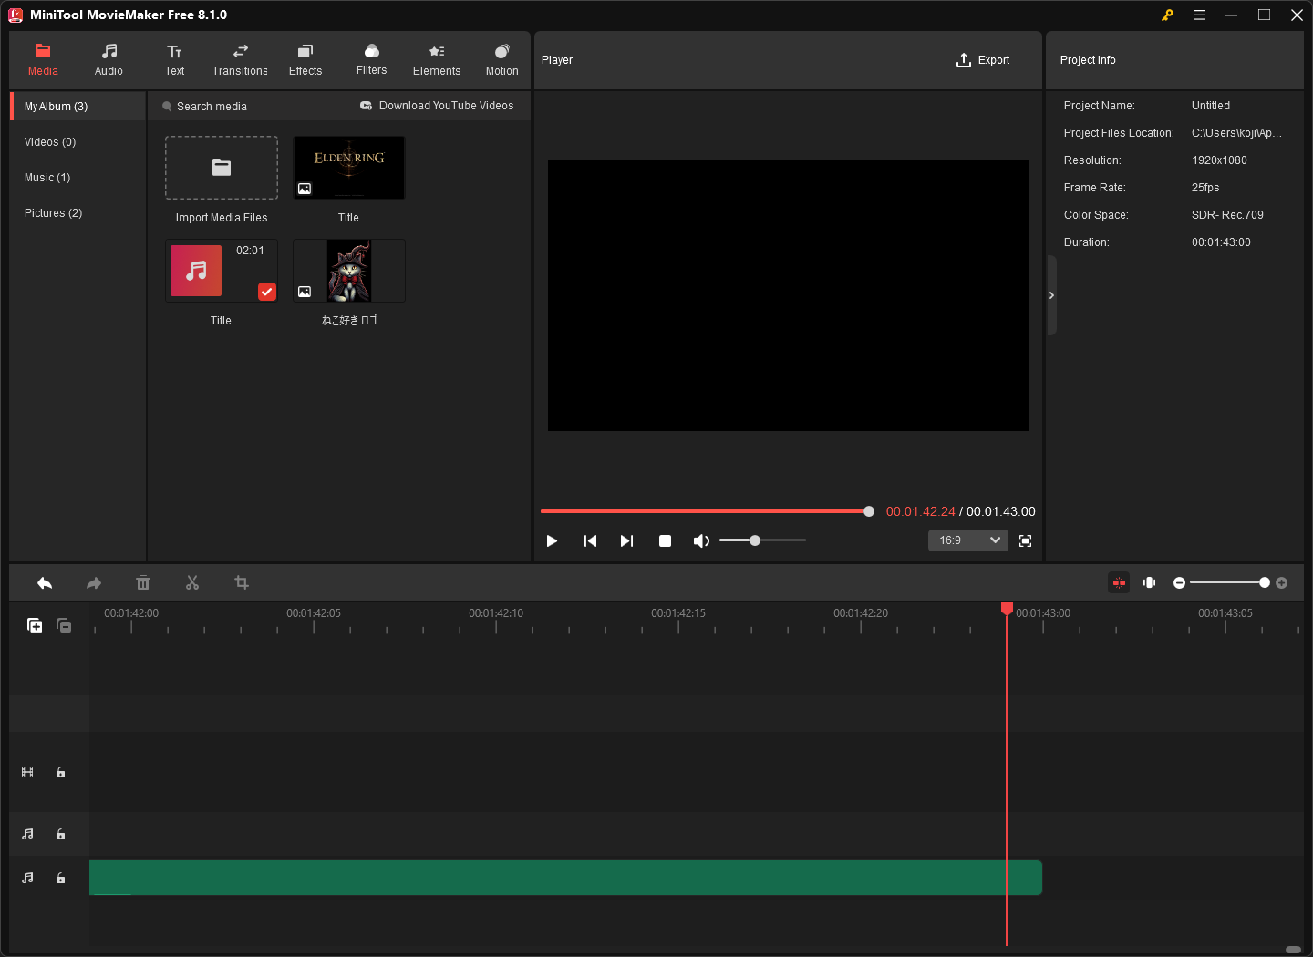The width and height of the screenshot is (1313, 957).
Task: Open the Elements tab
Action: point(437,60)
